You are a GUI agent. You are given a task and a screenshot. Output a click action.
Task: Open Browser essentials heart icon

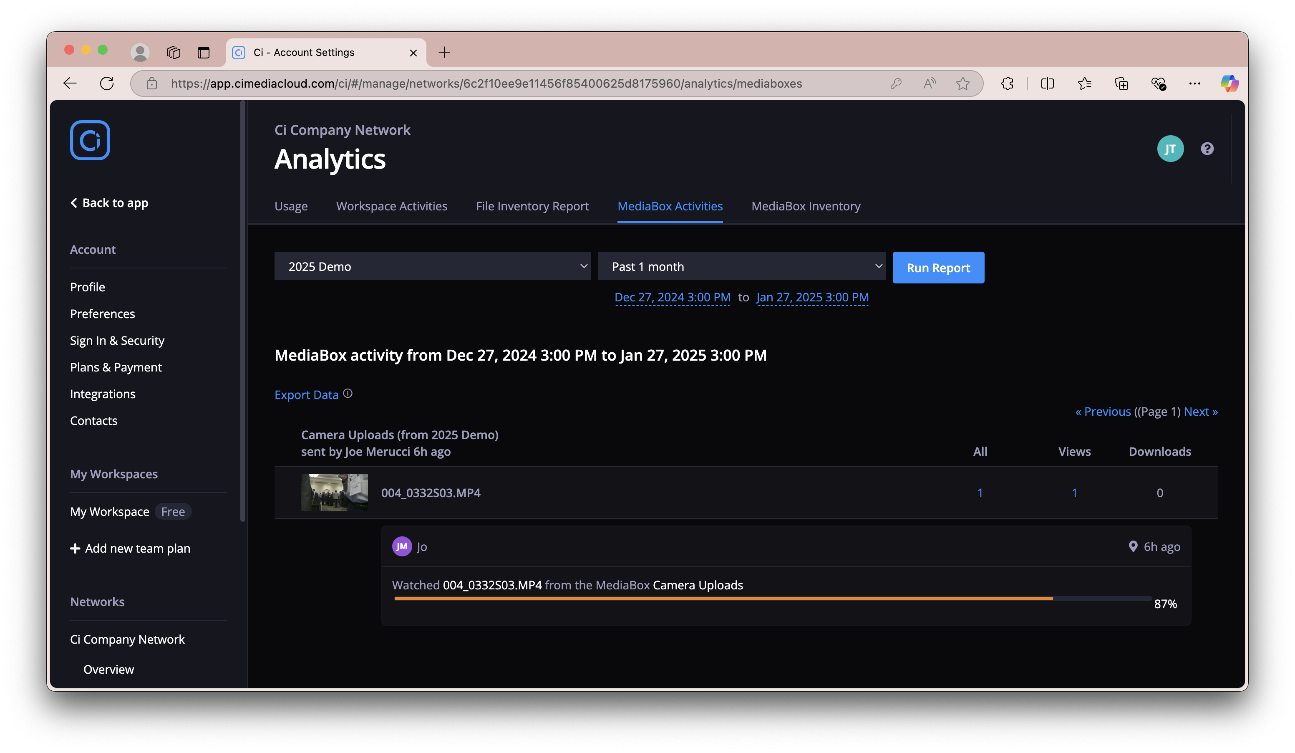1158,83
